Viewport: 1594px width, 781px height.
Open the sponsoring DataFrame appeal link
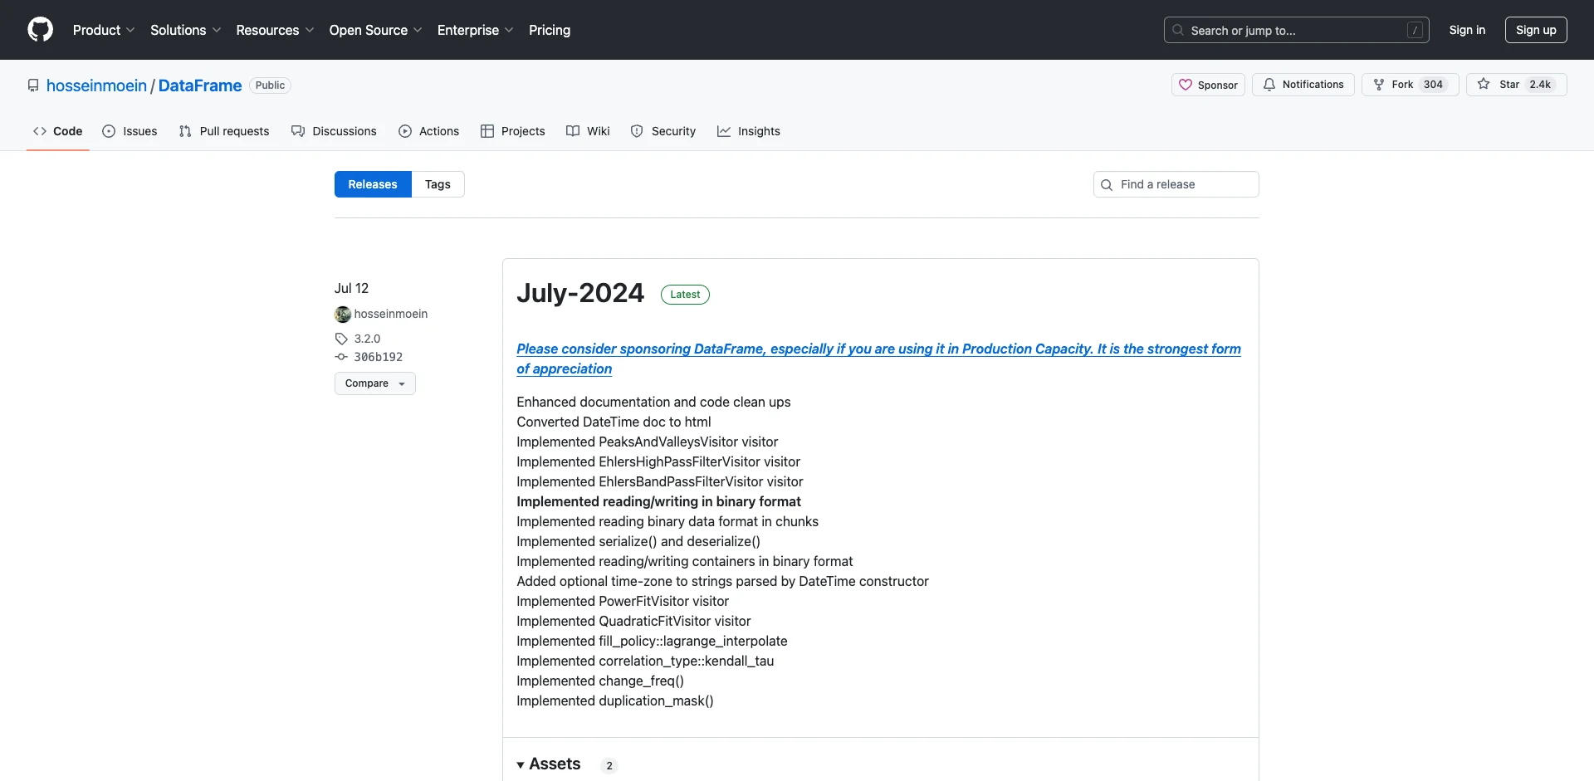click(878, 359)
